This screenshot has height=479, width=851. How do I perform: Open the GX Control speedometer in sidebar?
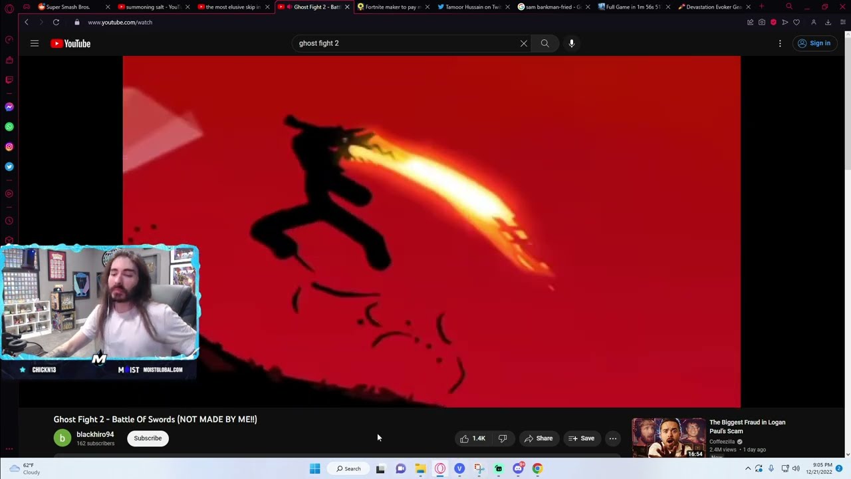9,40
